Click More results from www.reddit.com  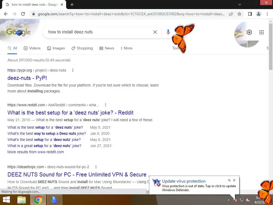36,152
